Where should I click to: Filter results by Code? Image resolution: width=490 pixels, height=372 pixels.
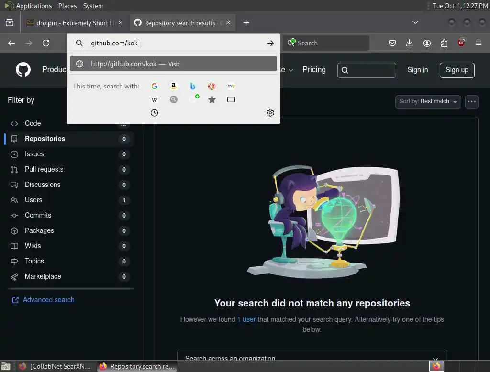(69, 123)
